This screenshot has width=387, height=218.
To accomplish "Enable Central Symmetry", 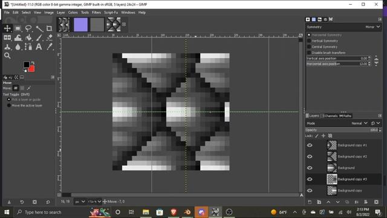I will [x=309, y=47].
